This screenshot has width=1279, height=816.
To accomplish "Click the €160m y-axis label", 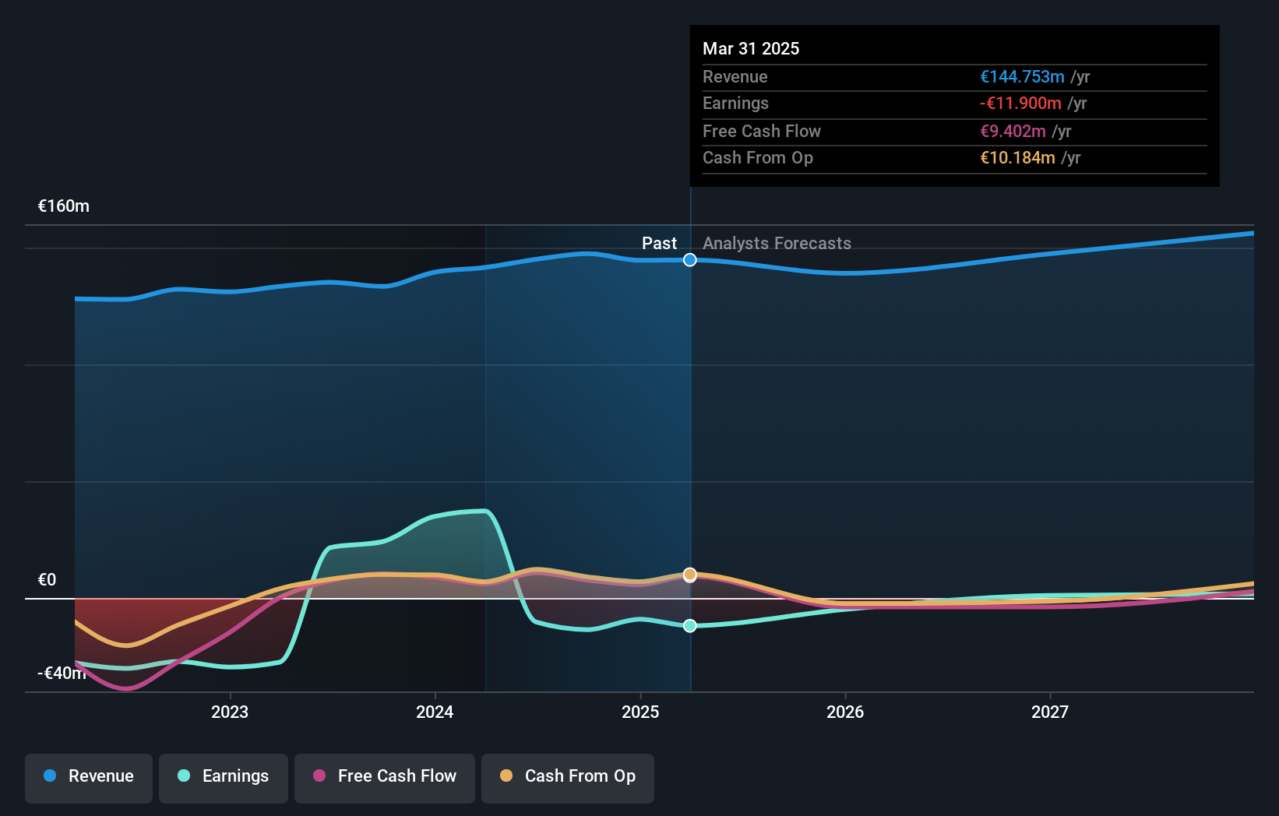I will tap(64, 206).
